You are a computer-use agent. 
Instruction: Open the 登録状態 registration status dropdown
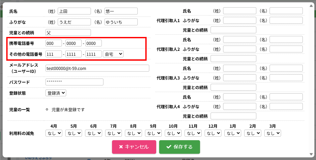(56, 93)
